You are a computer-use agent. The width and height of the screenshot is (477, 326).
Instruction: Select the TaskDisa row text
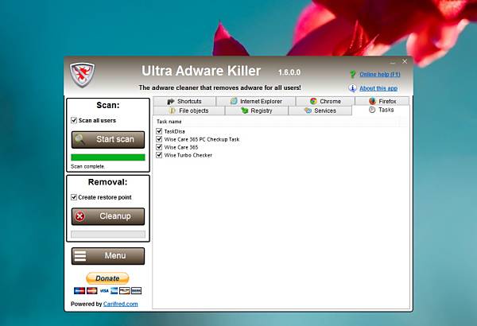click(174, 131)
